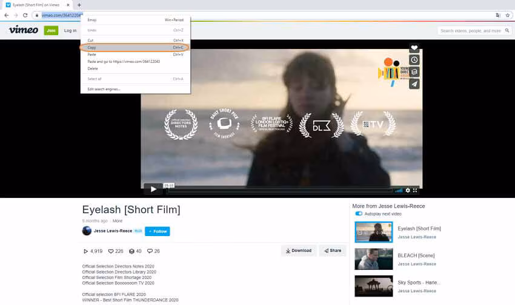The image size is (515, 305).
Task: Click the translate page icon in address bar
Action: [x=498, y=15]
